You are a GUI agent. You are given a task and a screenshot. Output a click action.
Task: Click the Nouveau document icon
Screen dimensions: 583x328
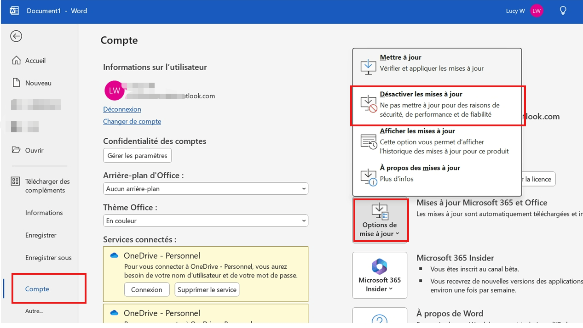[x=16, y=83]
